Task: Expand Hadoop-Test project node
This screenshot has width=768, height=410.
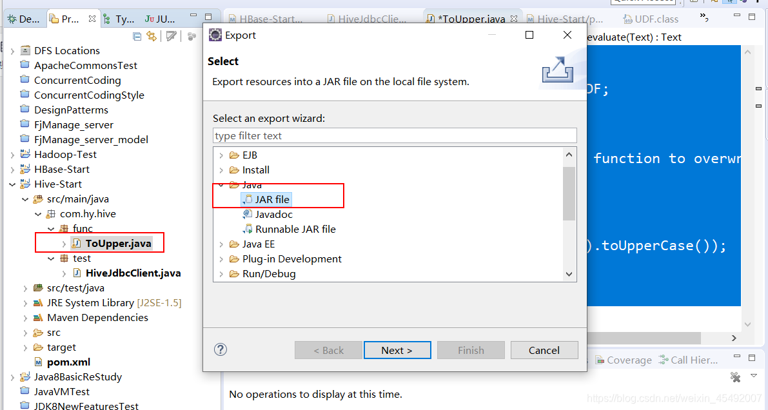Action: click(12, 155)
